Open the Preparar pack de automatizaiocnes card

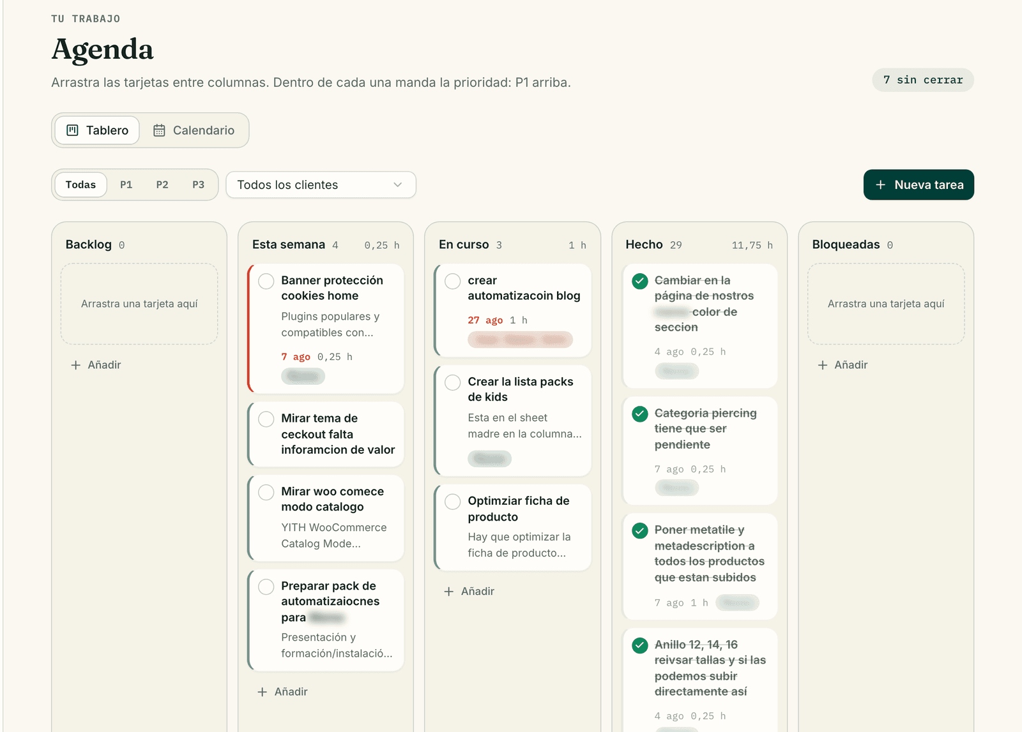coord(326,620)
